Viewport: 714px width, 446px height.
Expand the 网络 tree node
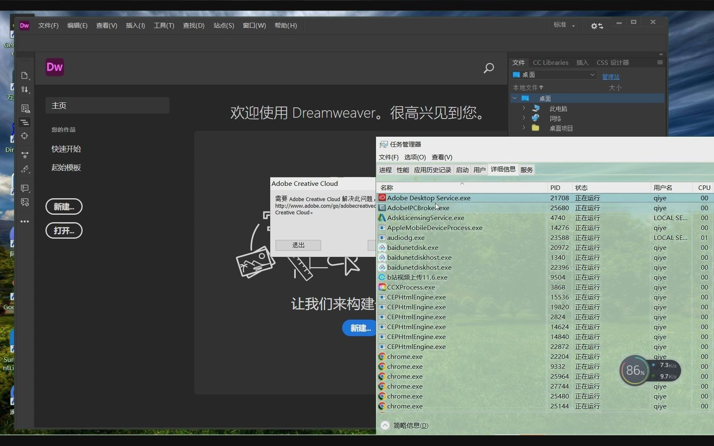coord(524,118)
